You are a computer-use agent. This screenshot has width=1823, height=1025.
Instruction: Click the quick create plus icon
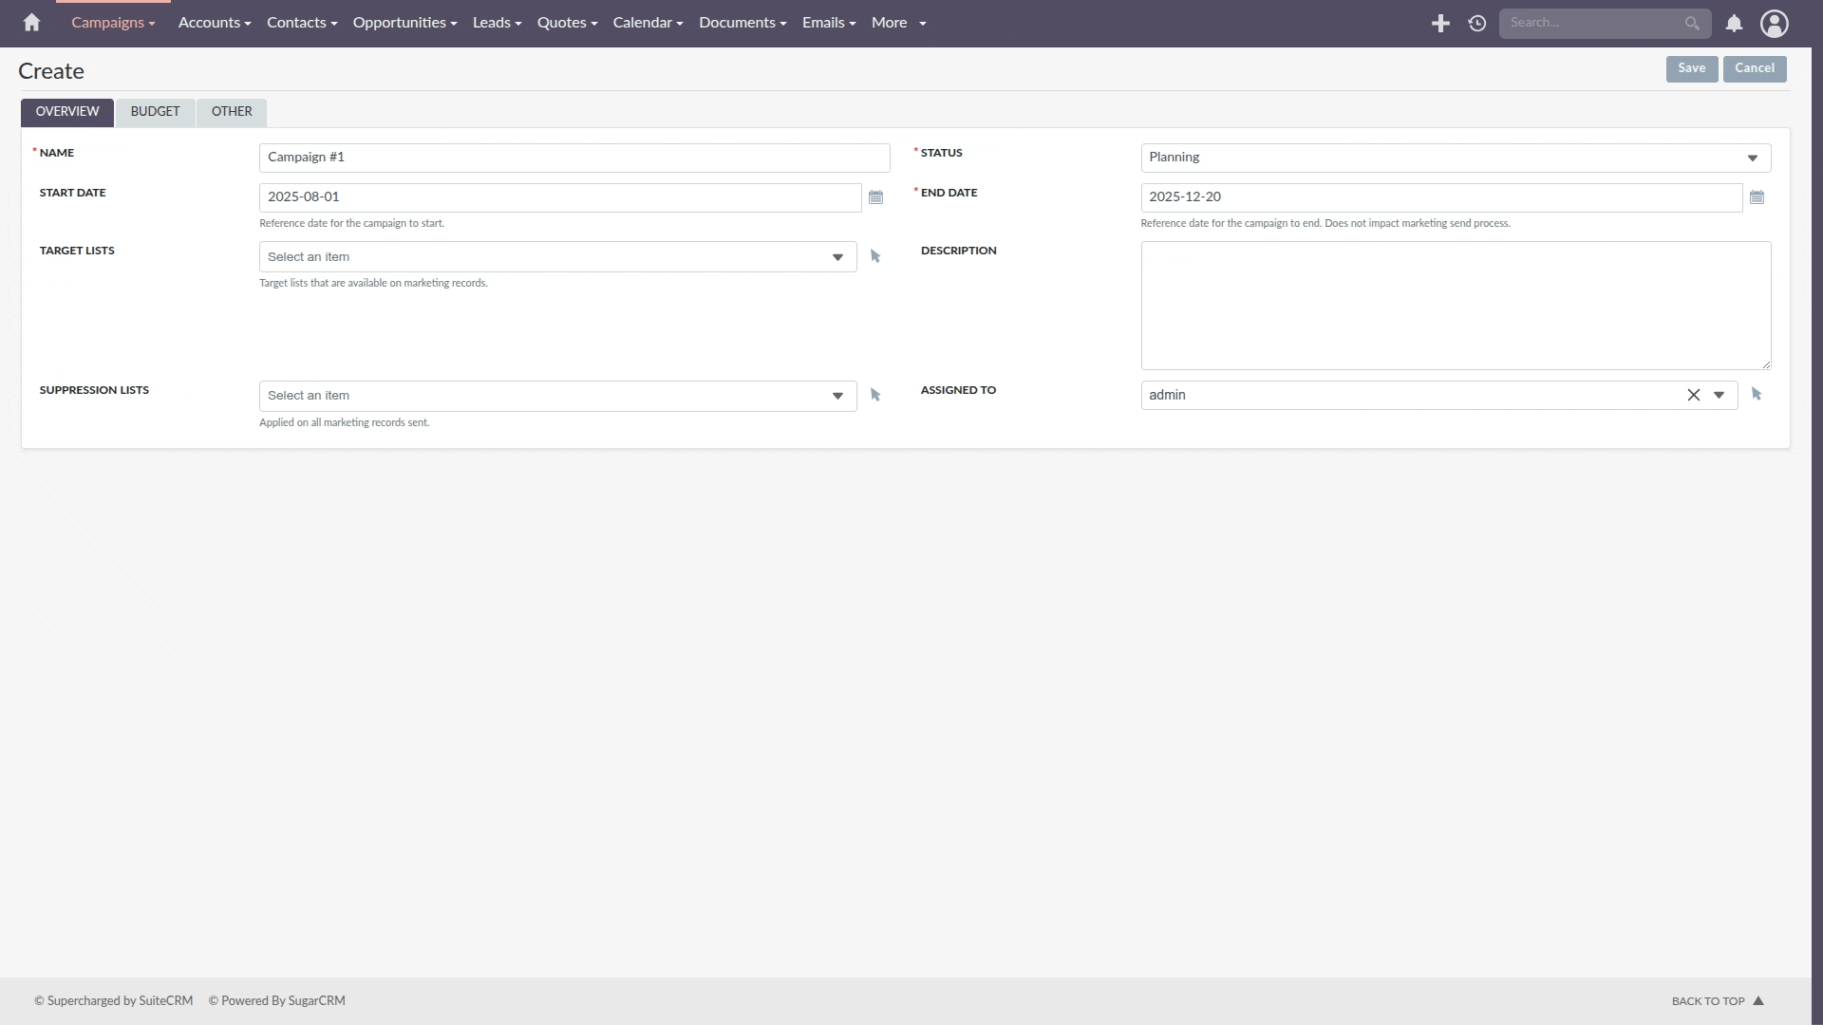pos(1440,24)
